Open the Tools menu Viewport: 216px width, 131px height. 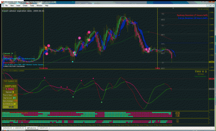tap(32, 6)
